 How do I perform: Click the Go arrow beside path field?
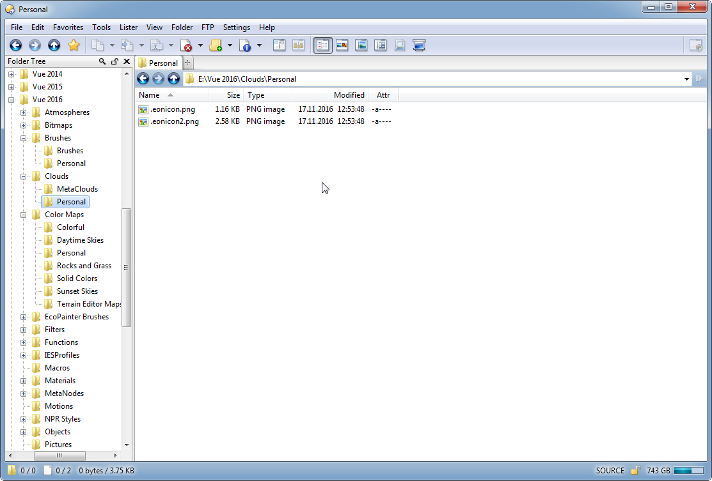699,79
